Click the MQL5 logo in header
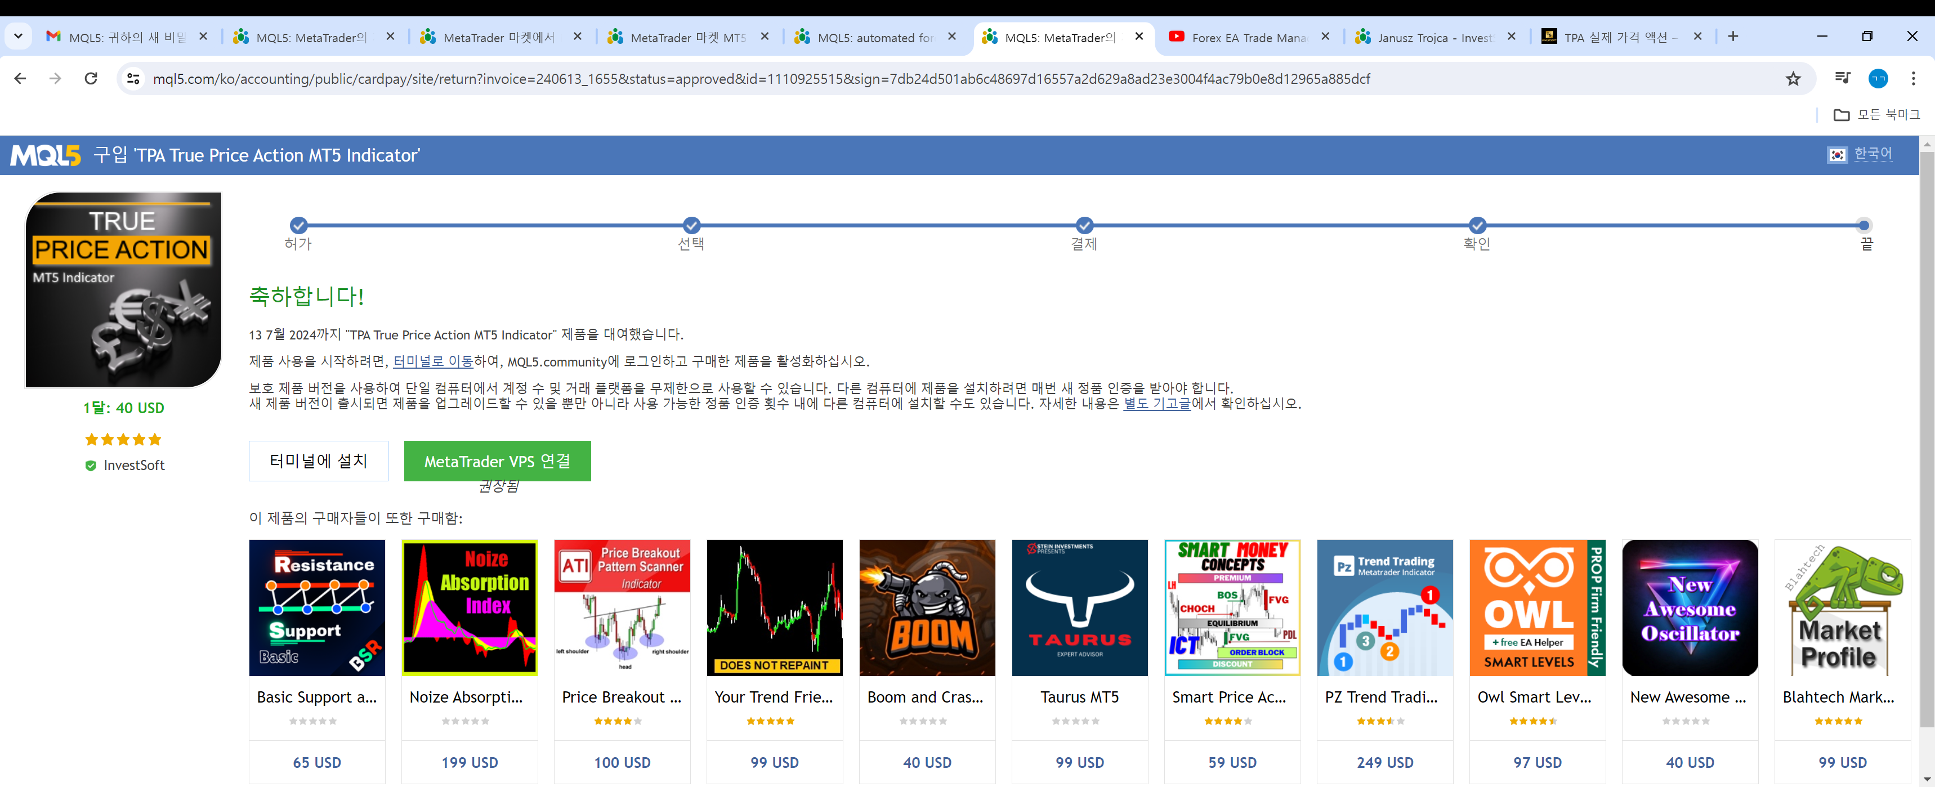1935x787 pixels. [45, 155]
